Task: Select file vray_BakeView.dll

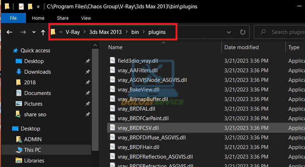Action: click(138, 90)
